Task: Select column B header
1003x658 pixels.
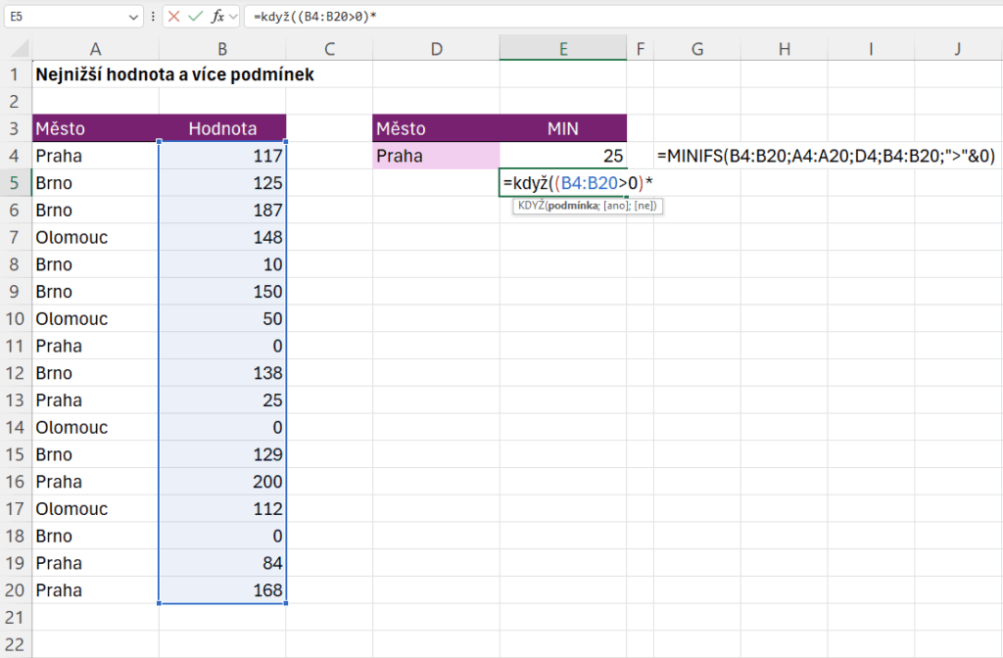Action: tap(223, 49)
